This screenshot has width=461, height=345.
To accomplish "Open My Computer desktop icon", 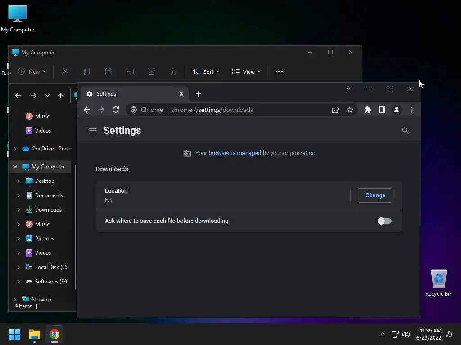I will tap(18, 18).
